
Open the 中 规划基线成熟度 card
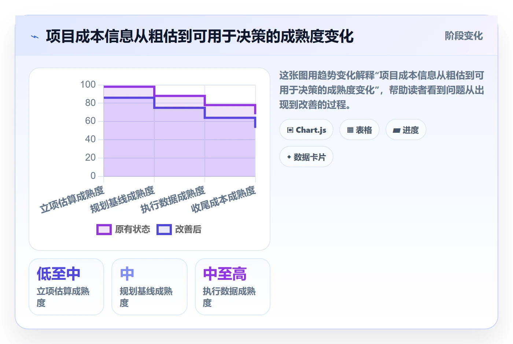150,287
